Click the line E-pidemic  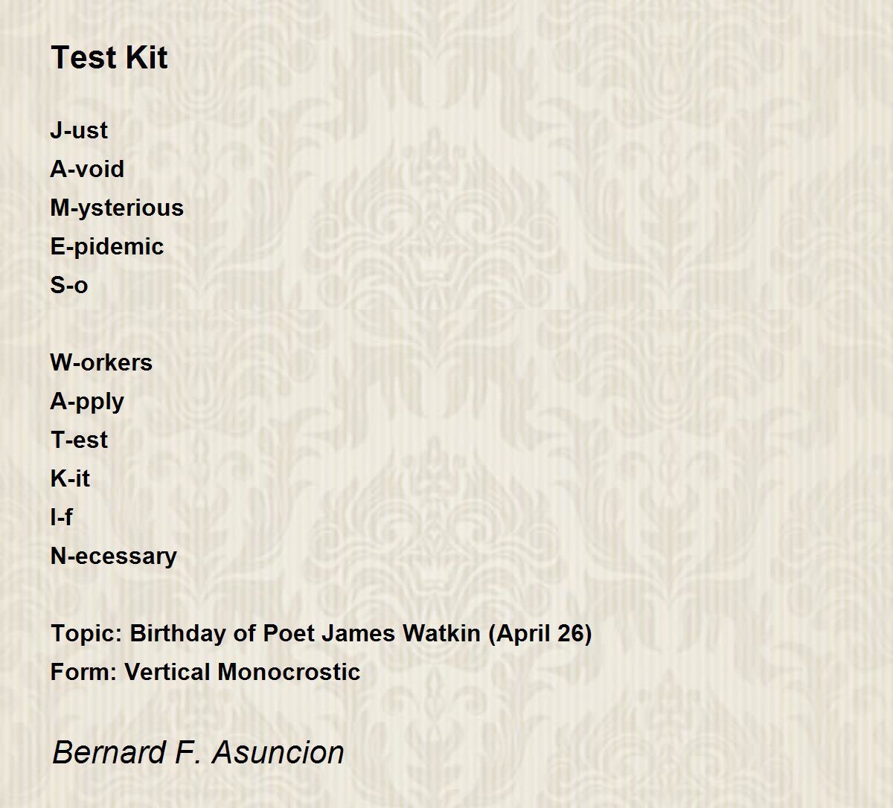107,246
